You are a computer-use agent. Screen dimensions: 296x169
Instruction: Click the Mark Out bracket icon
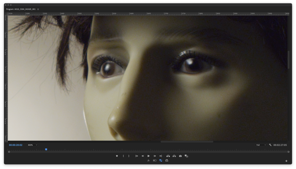129,156
